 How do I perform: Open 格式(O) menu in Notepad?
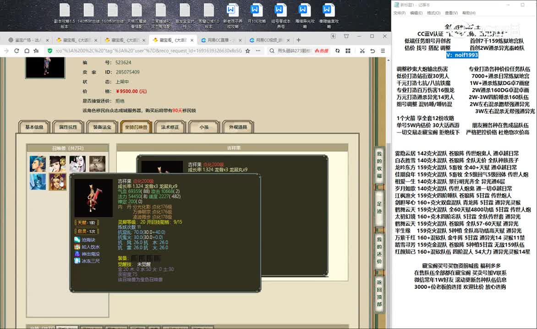(433, 13)
